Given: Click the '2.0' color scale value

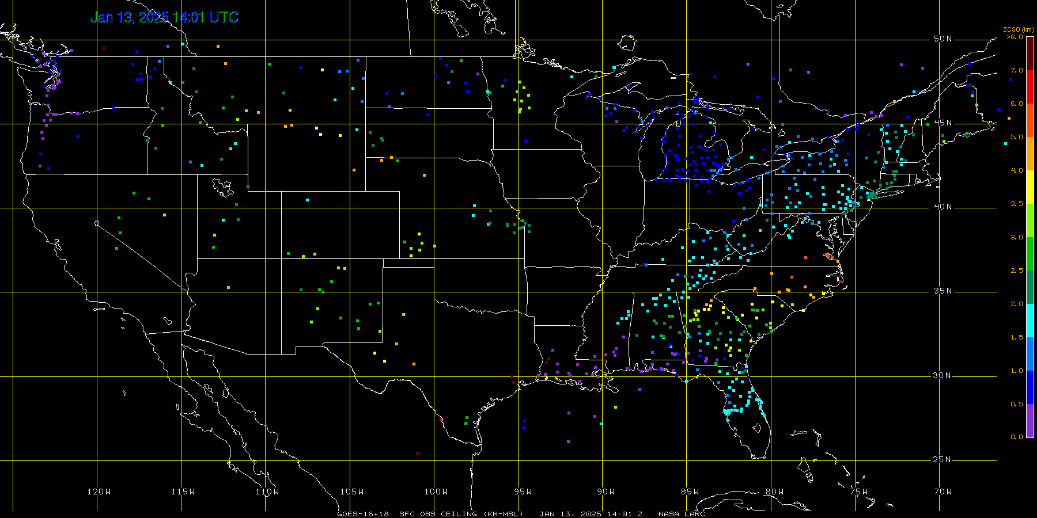Looking at the screenshot, I should [x=1017, y=304].
